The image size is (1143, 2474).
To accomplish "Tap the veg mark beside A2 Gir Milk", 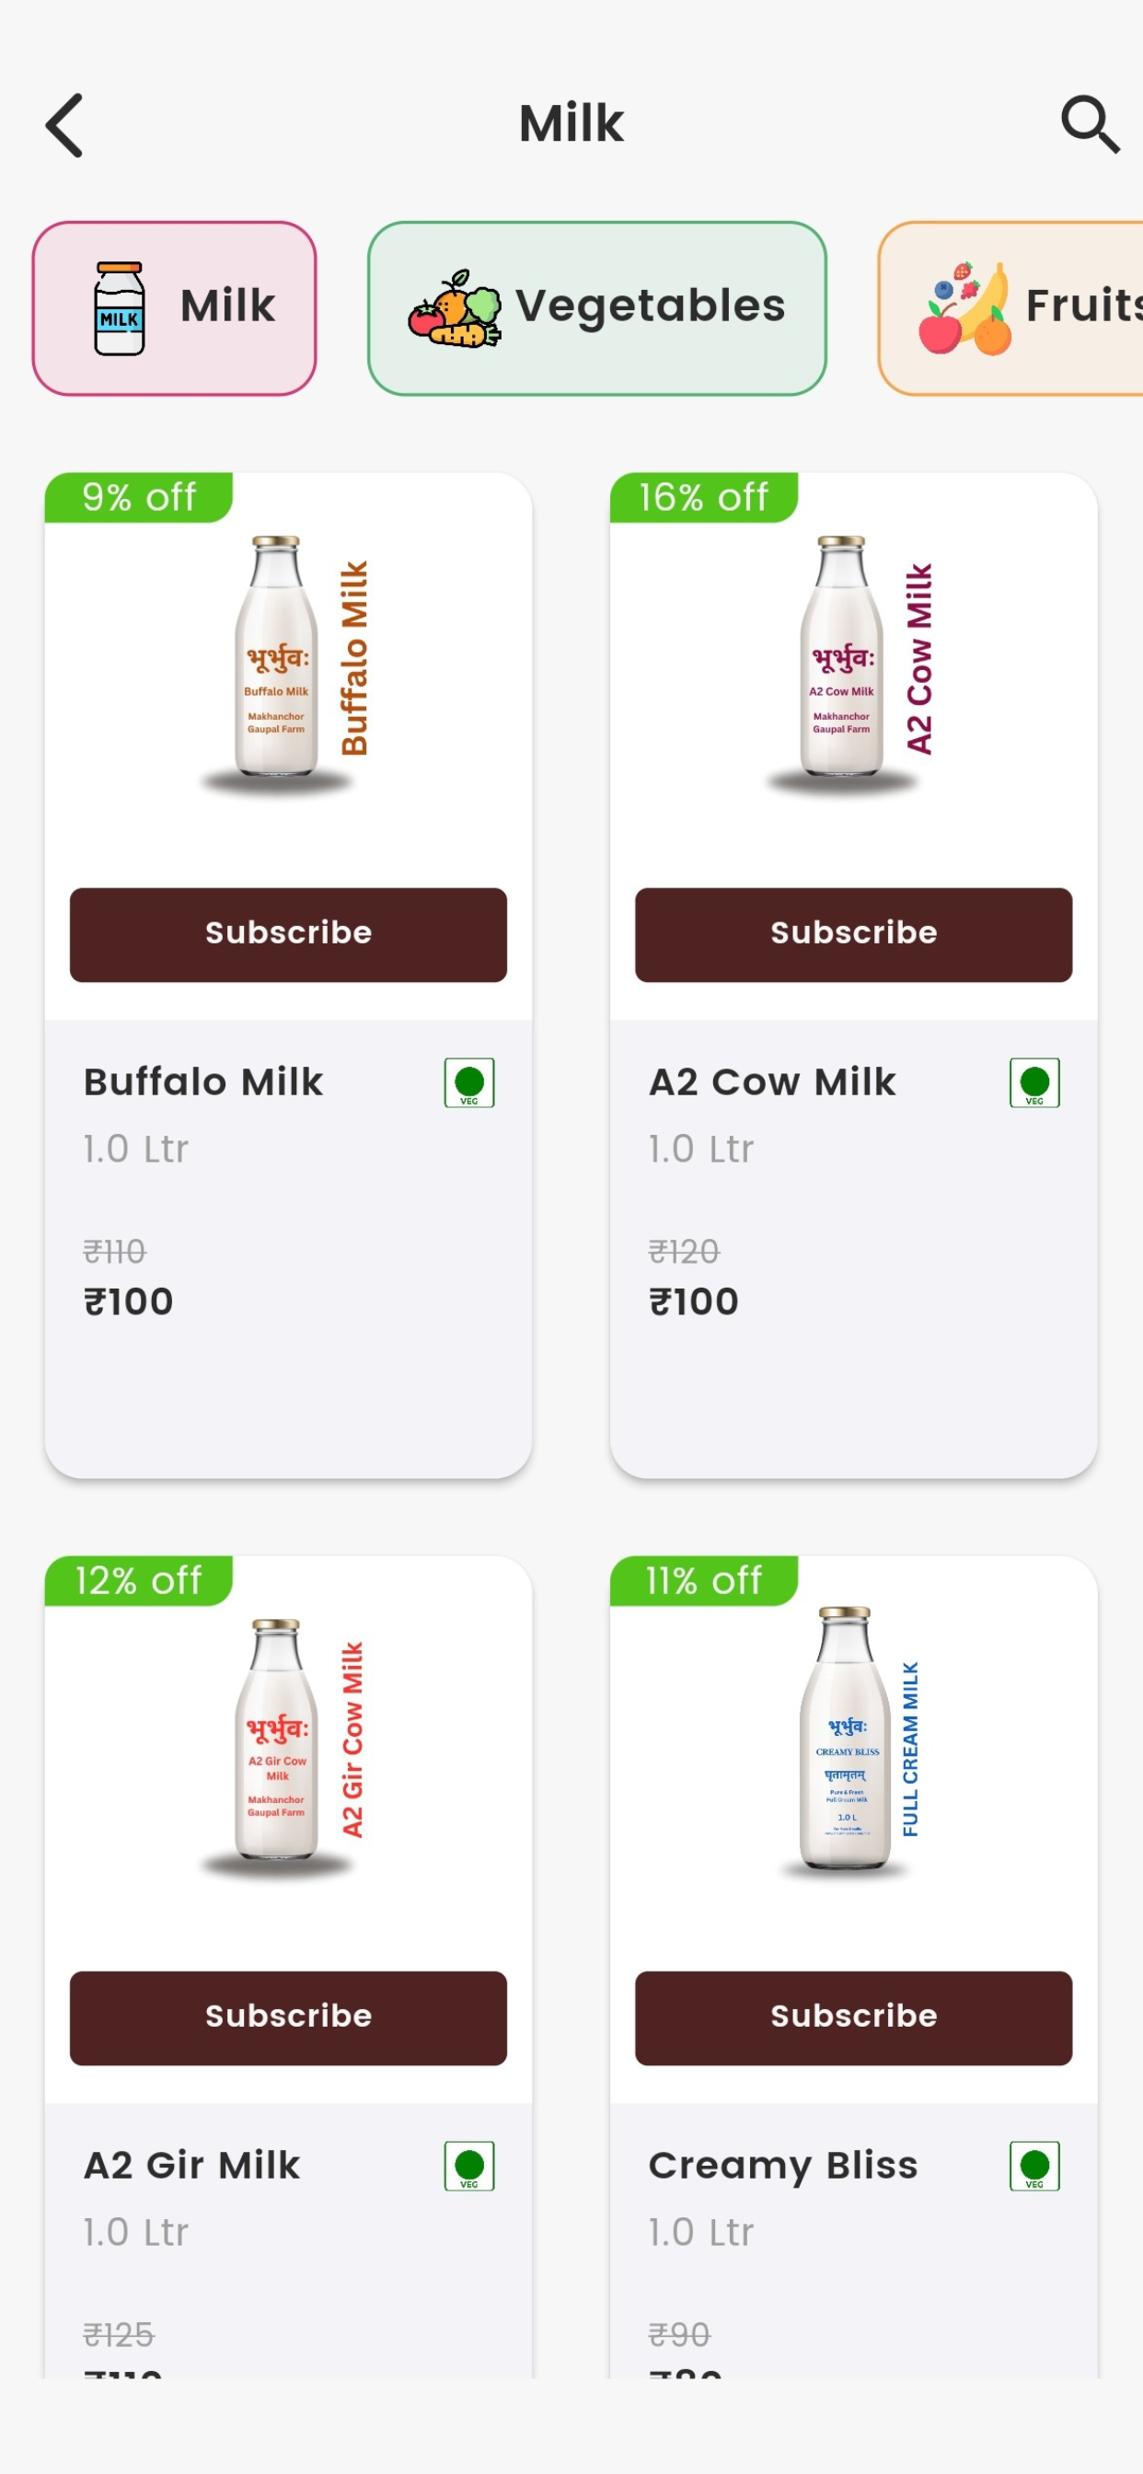I will tap(468, 2166).
